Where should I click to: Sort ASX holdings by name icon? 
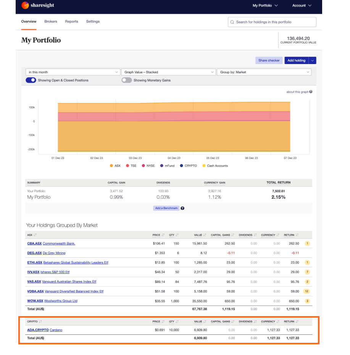coord(35,235)
